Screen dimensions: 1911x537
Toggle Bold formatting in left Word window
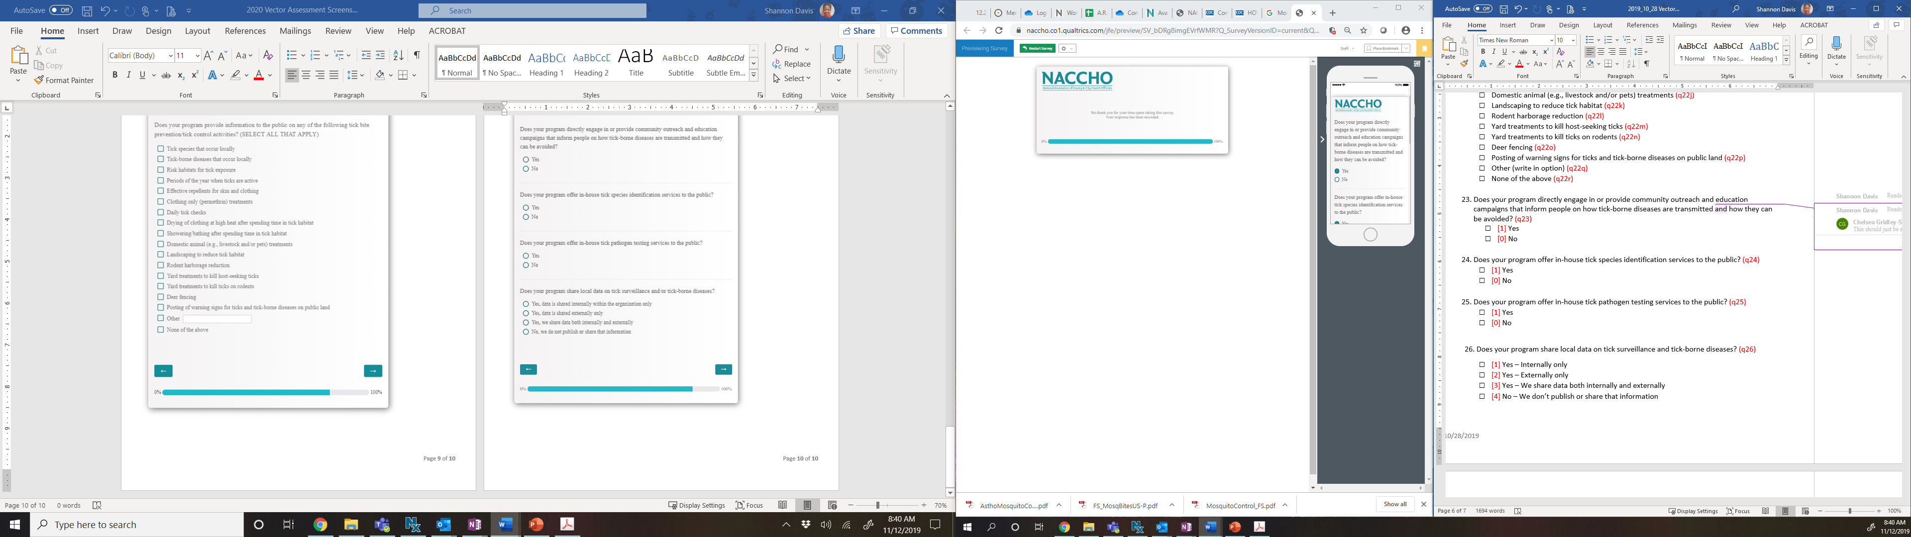(x=115, y=75)
